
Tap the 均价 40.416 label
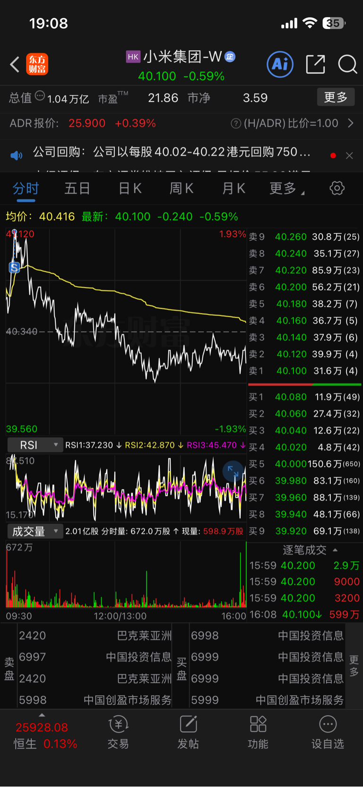[x=40, y=217]
